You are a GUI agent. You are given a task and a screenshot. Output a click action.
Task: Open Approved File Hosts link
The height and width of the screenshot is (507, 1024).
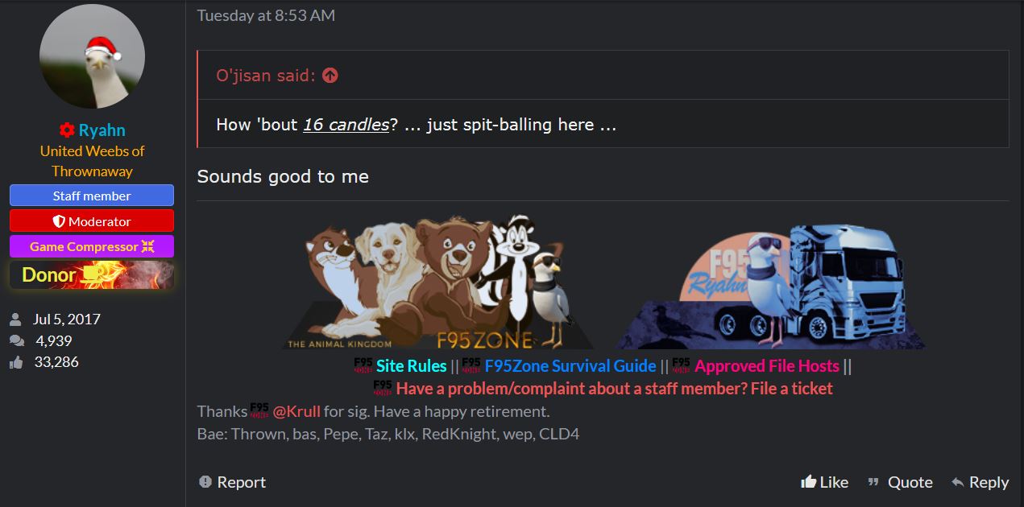(767, 366)
